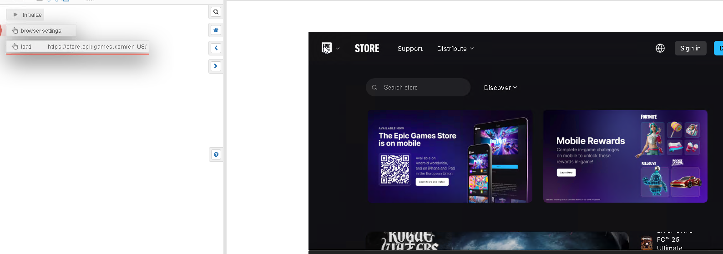
Task: Select the browser settings step
Action: click(41, 31)
